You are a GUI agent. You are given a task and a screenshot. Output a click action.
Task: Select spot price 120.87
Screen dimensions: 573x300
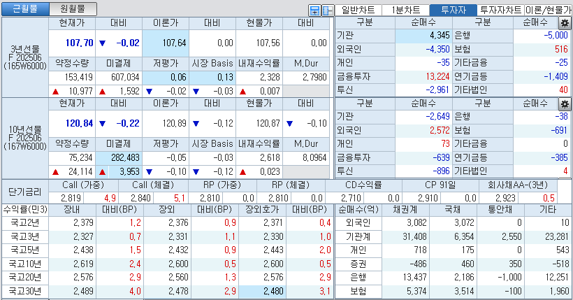(259, 124)
